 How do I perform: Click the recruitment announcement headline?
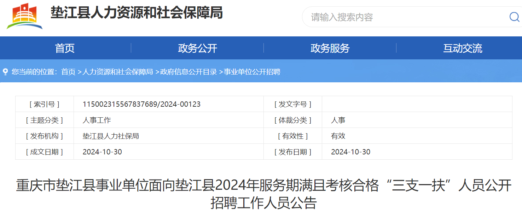tap(263, 194)
